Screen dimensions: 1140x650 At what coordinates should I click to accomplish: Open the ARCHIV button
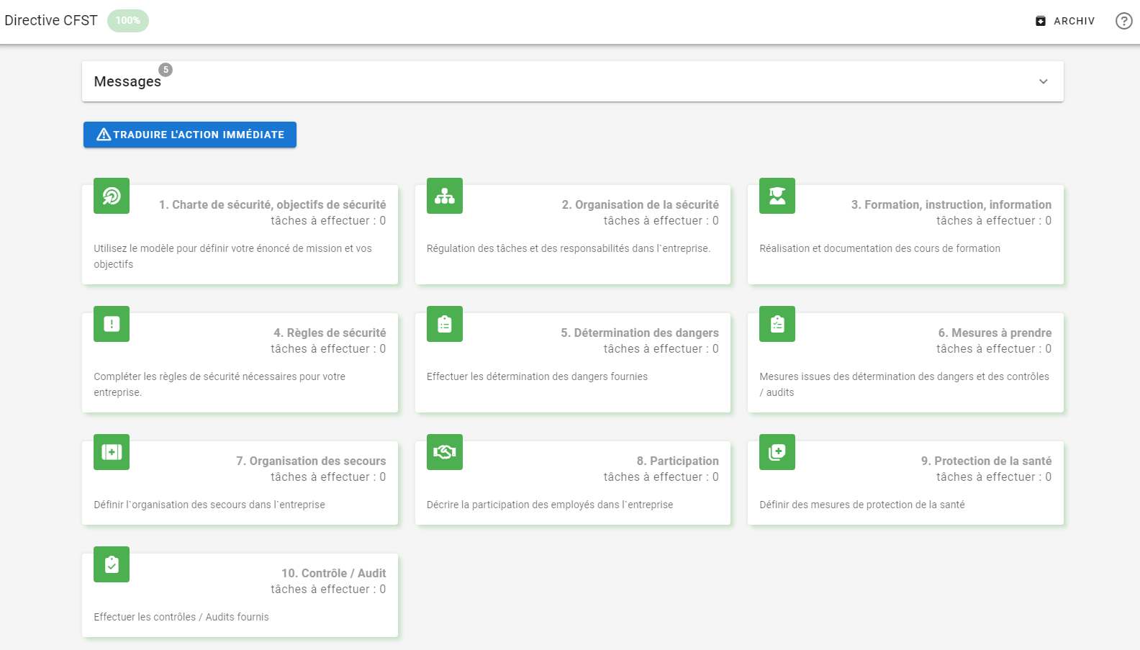1065,21
